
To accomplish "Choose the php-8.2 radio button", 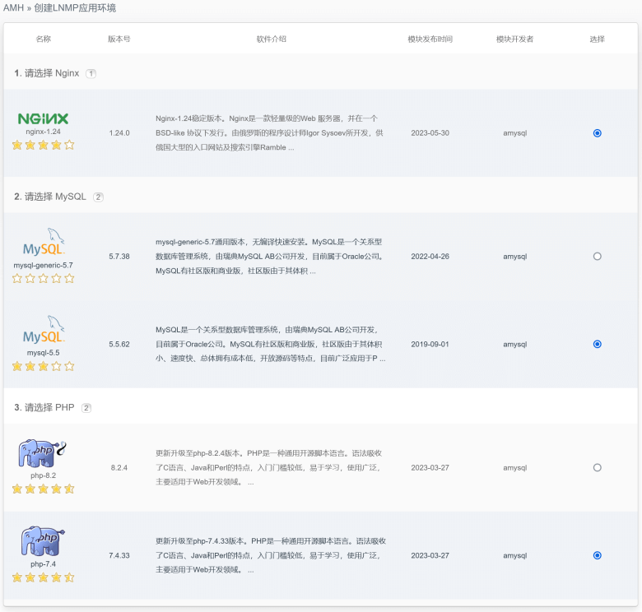I will tap(597, 467).
